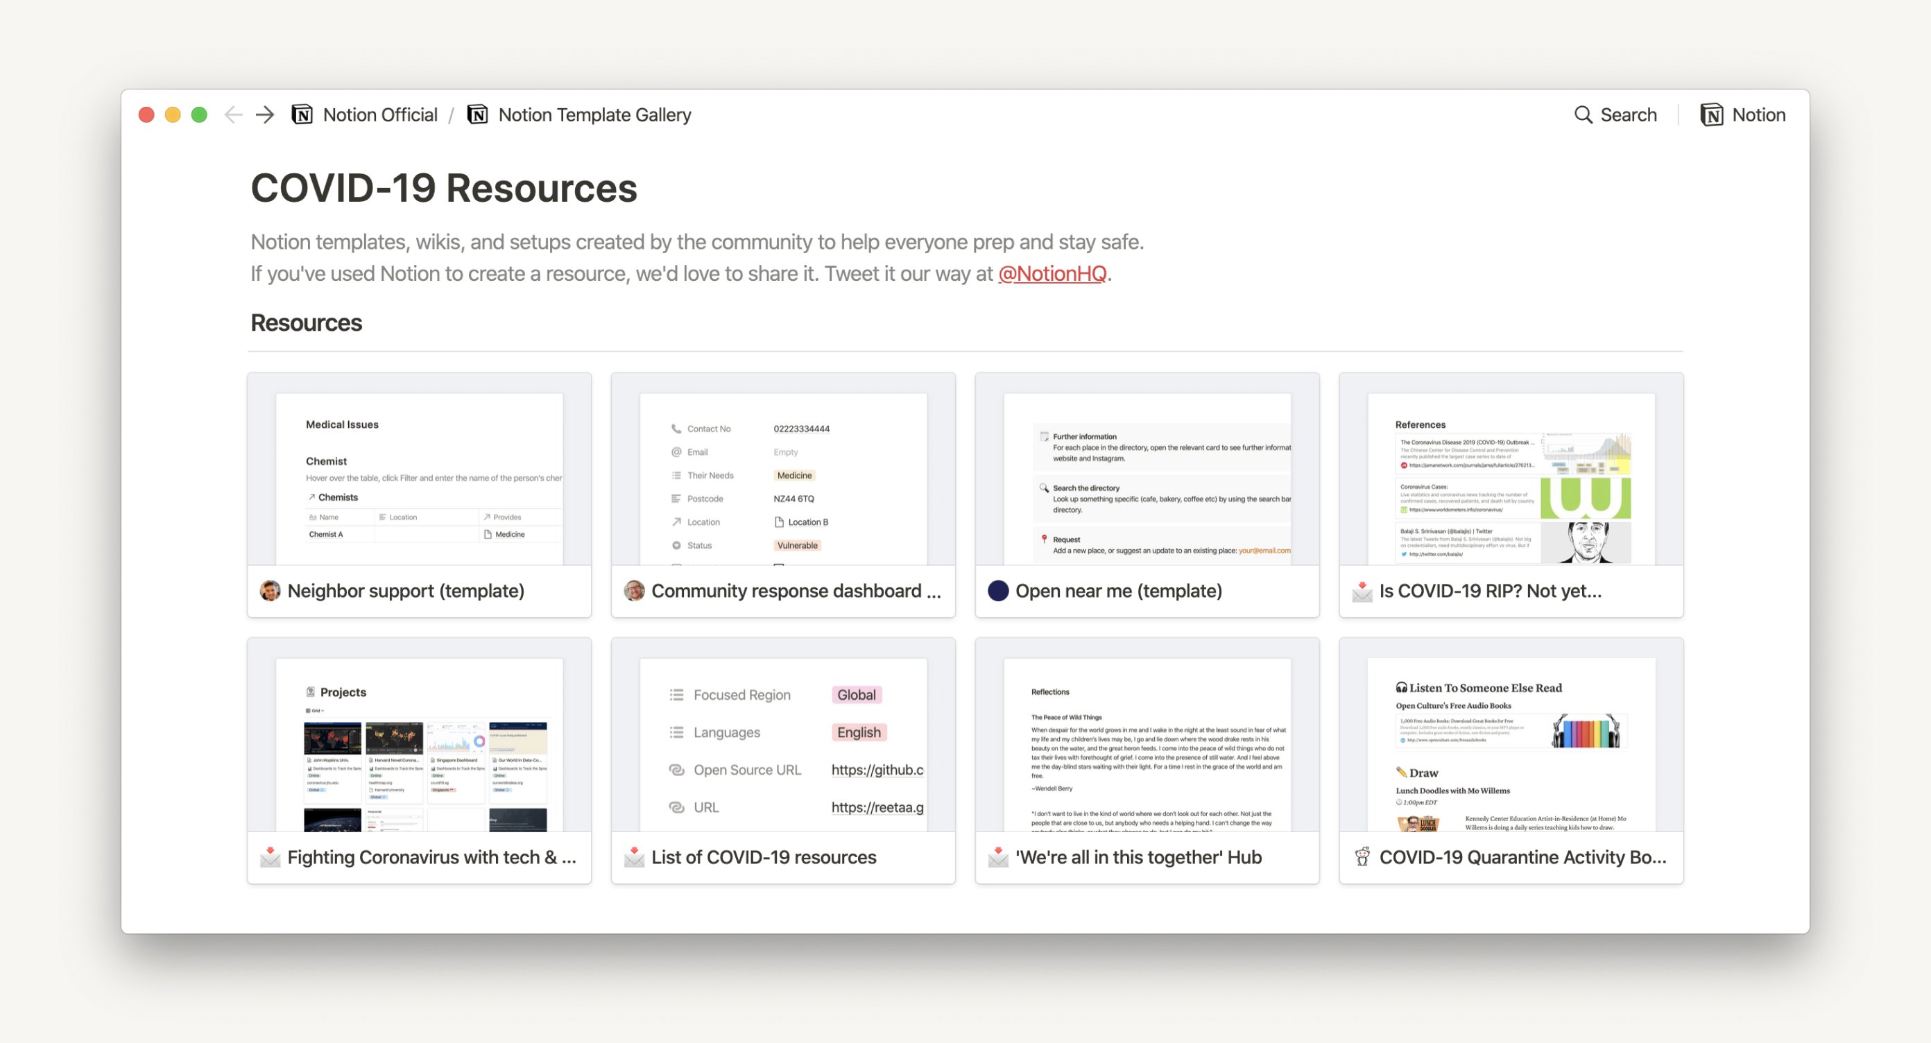Click the top-right Notion logo icon
The image size is (1931, 1043).
coord(1711,114)
